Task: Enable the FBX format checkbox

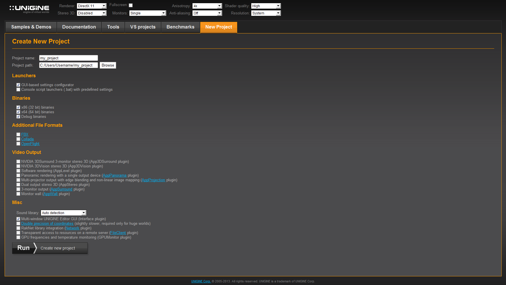Action: [x=18, y=134]
